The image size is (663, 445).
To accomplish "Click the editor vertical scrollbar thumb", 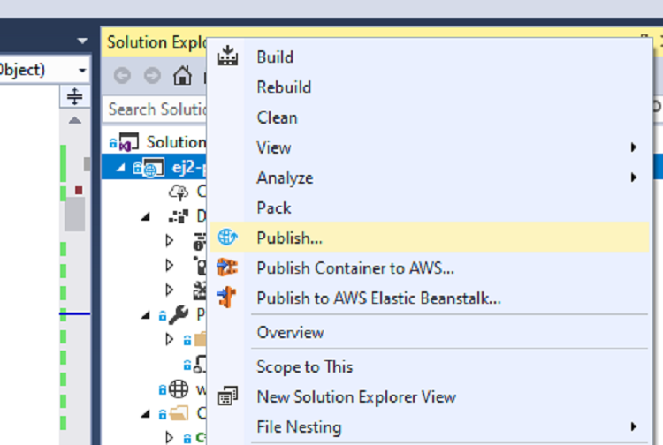I will coord(75,214).
